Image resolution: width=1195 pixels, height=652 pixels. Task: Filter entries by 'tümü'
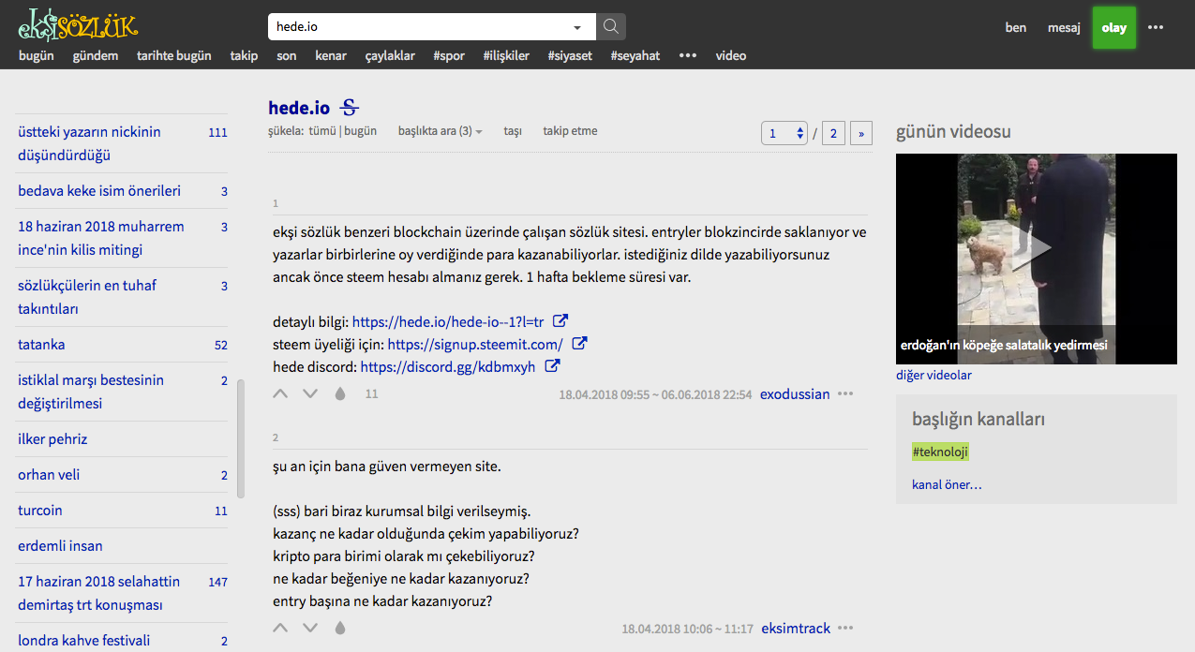coord(322,131)
